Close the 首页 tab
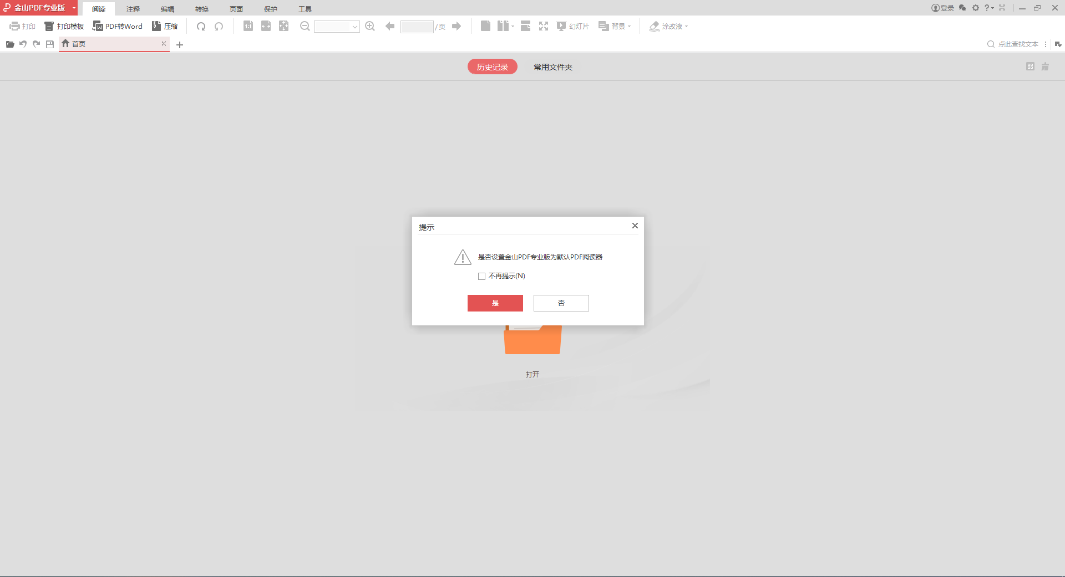This screenshot has height=577, width=1065. 164,43
